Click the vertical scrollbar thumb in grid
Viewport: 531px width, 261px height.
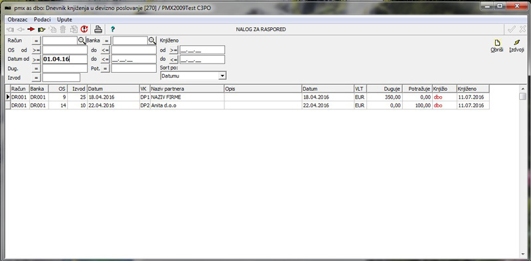click(522, 97)
